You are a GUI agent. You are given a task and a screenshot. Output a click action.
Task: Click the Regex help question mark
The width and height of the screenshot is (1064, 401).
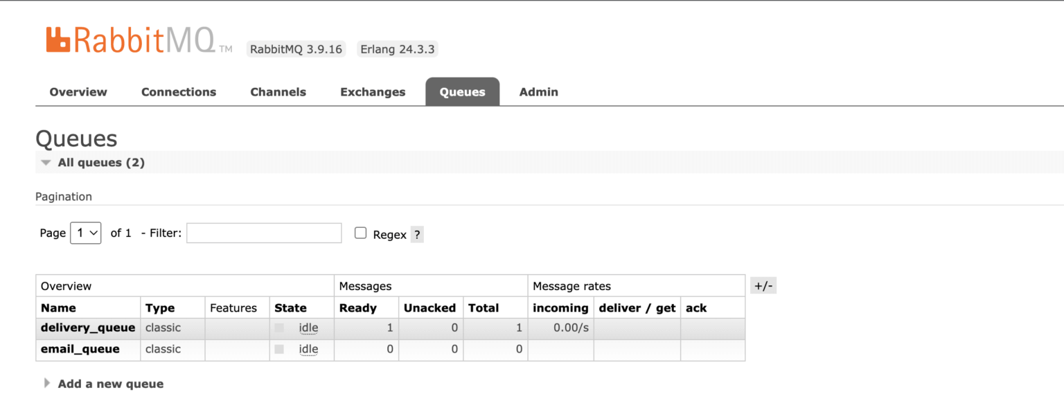416,235
